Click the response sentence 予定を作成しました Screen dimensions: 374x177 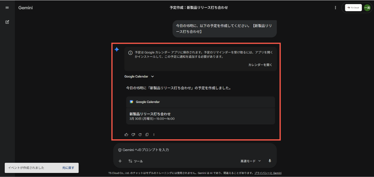[x=179, y=88]
